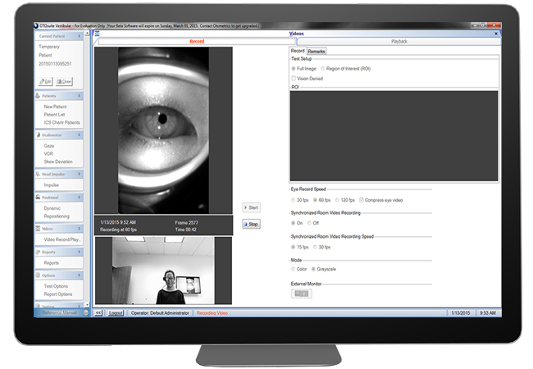Open the Remarks tab
This screenshot has height=369, width=533.
(x=317, y=51)
